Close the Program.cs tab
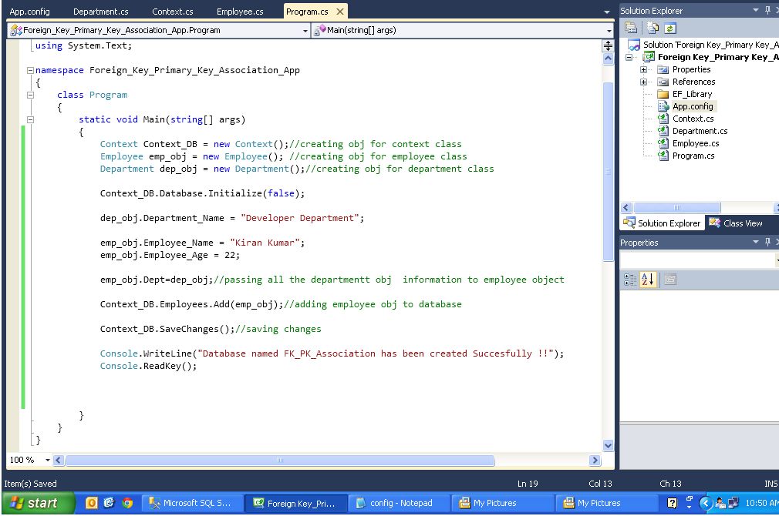The image size is (779, 516). tap(340, 12)
